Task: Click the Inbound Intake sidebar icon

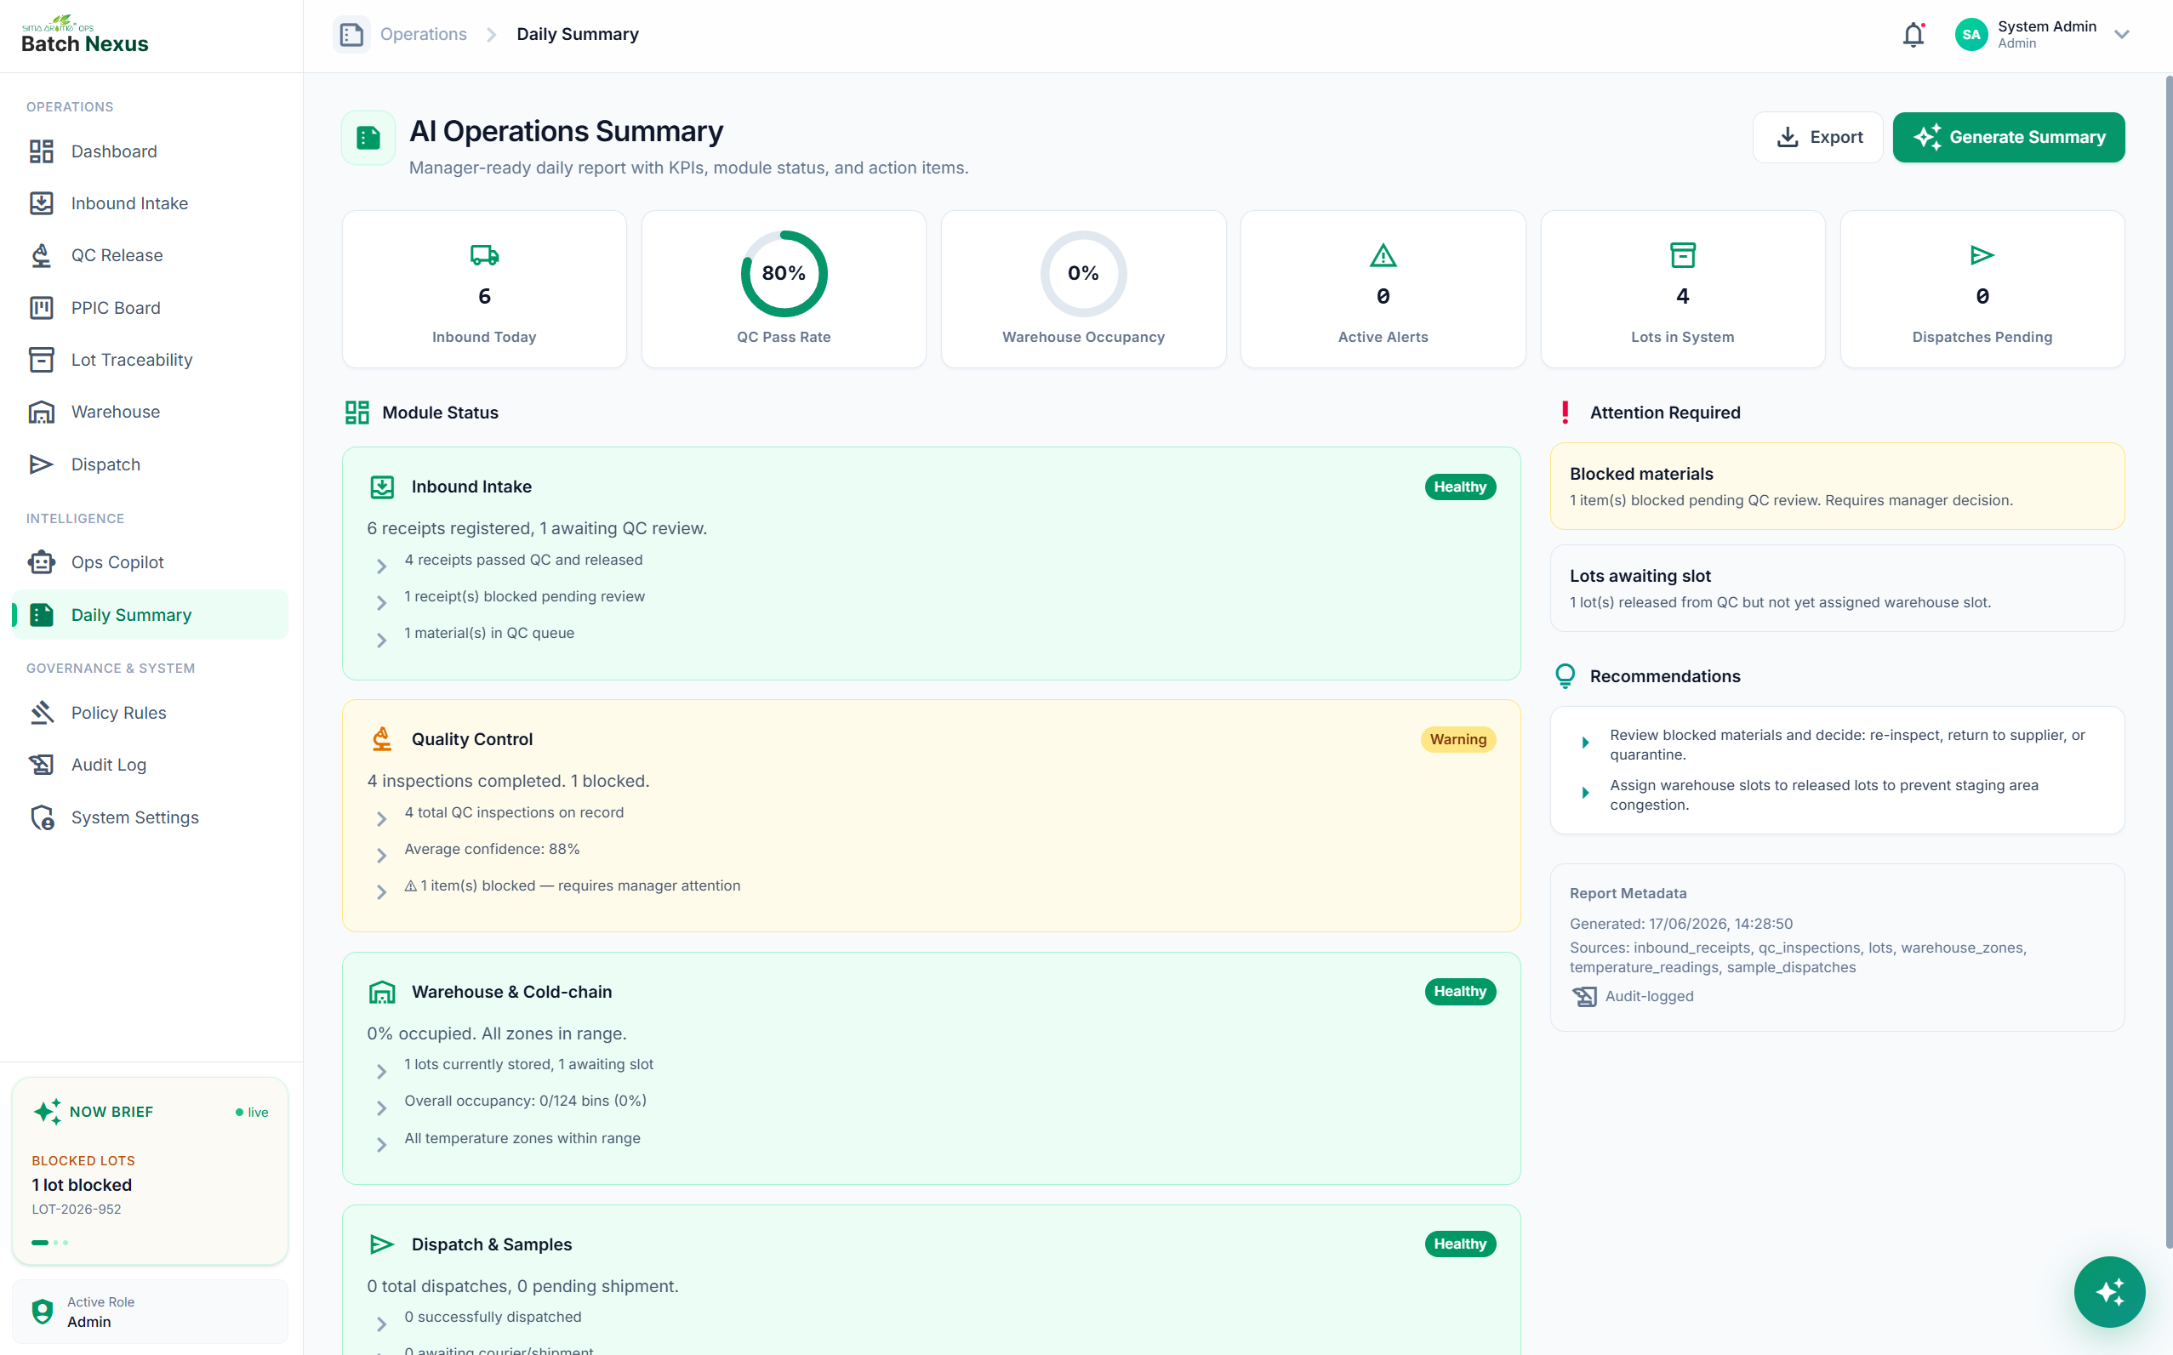Action: point(41,203)
